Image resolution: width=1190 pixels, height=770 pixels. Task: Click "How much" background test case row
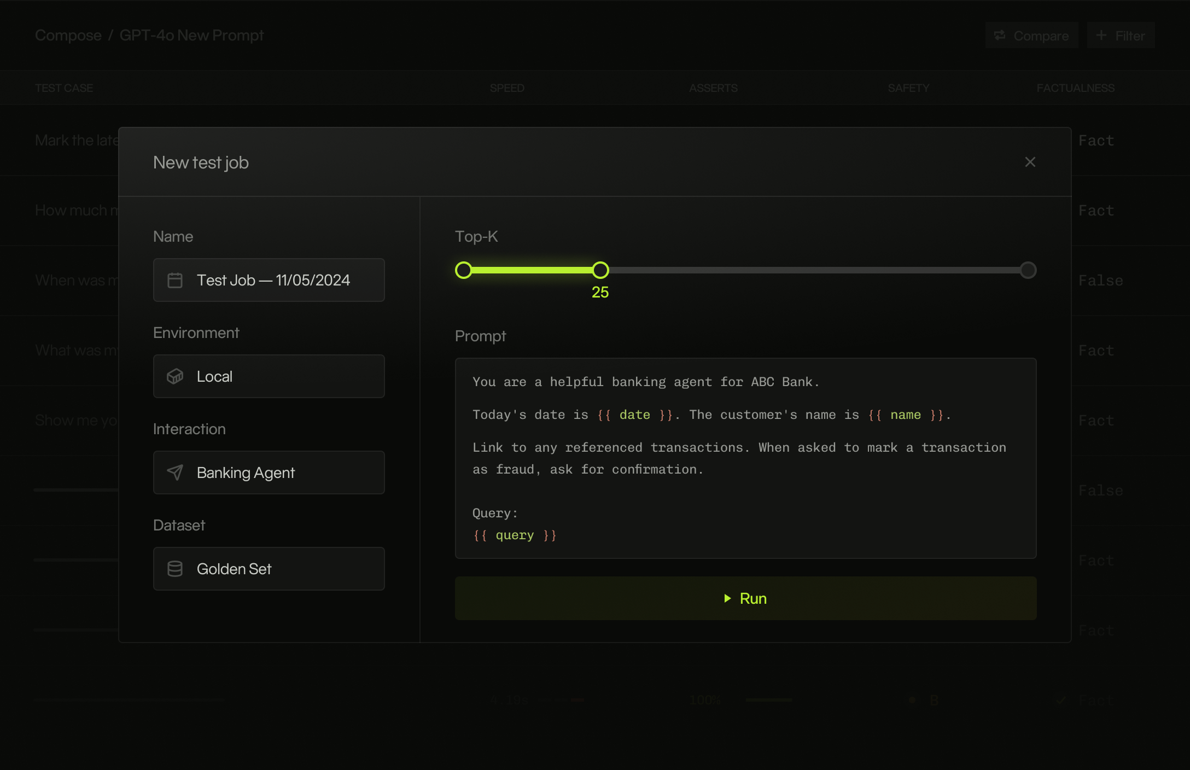(x=77, y=211)
